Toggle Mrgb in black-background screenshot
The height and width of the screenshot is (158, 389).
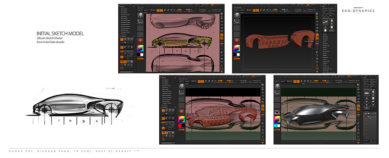[270, 9]
